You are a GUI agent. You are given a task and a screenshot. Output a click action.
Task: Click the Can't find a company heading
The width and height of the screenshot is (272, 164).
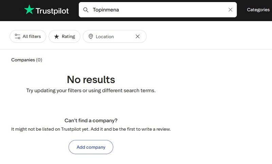click(x=91, y=120)
